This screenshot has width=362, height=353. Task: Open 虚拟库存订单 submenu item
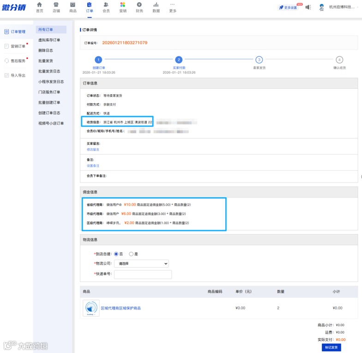[49, 40]
